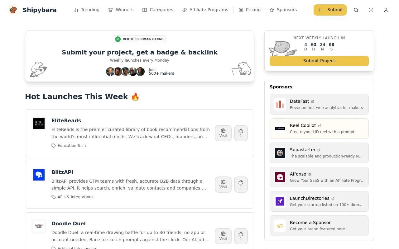Viewport: 399px width, 249px height.
Task: Open Affiliate Programs in navigation
Action: (x=205, y=10)
